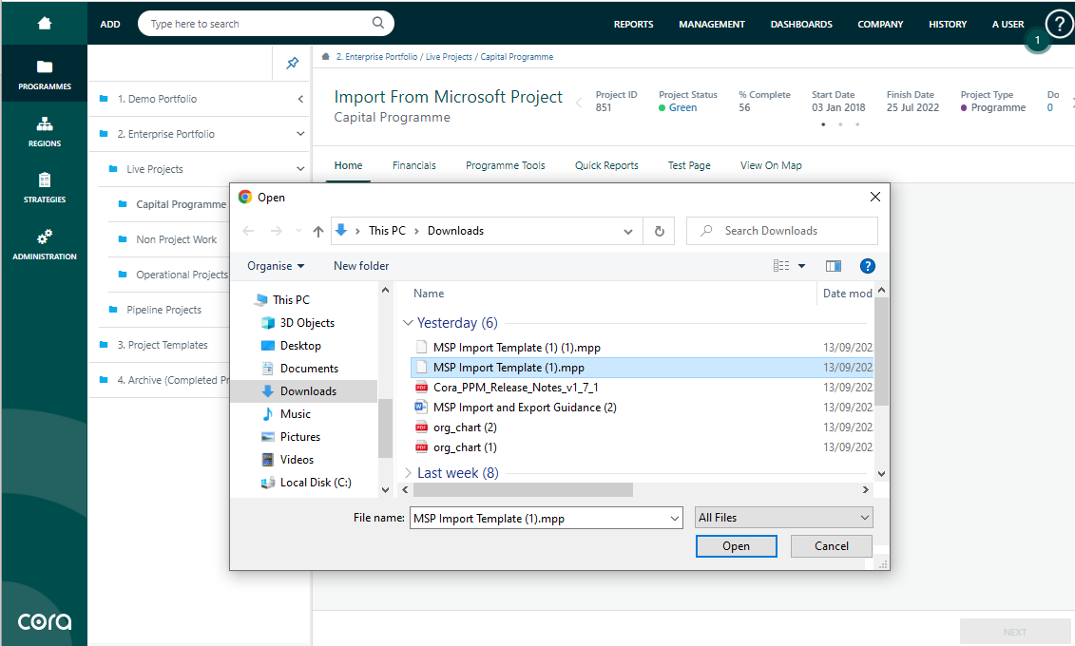Click Live Projects breadcrumb link

(x=449, y=57)
